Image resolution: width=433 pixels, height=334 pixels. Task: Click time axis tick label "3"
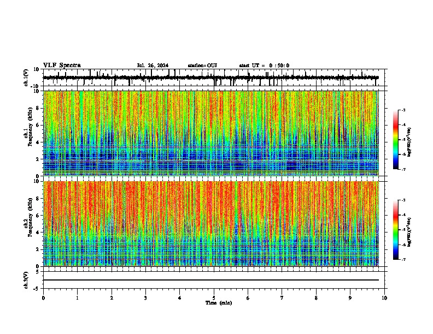coord(145,298)
